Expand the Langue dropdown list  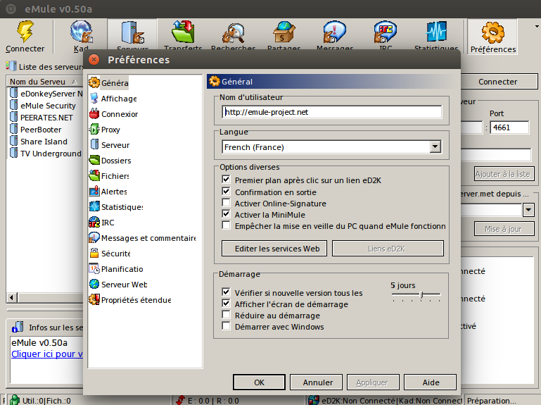click(435, 147)
